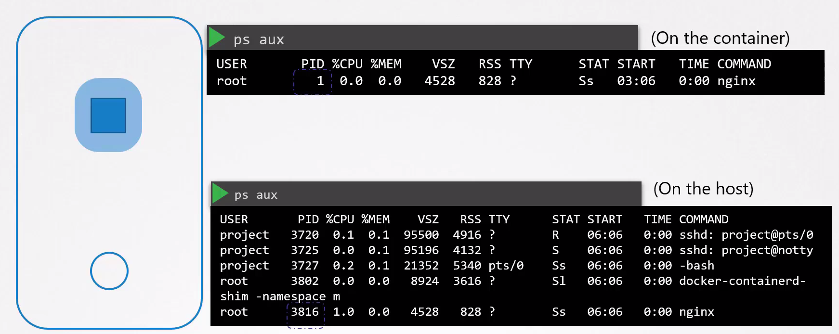Click the "(On the host)" label

pyautogui.click(x=703, y=189)
